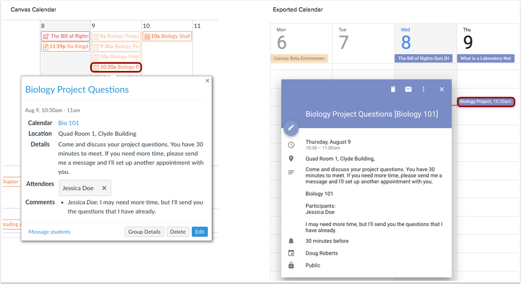Click the description lines icon
Screen dimensions: 521x284
coord(291,172)
